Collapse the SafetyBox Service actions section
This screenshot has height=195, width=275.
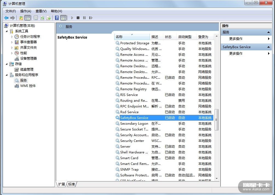click(268, 47)
